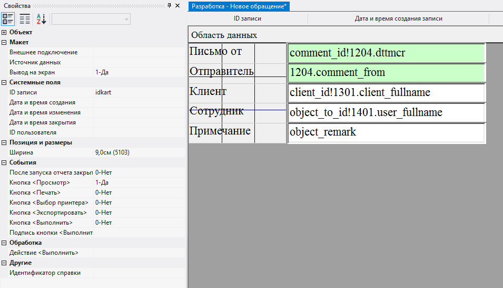
Task: Close the Свойства panel
Action: tap(178, 5)
